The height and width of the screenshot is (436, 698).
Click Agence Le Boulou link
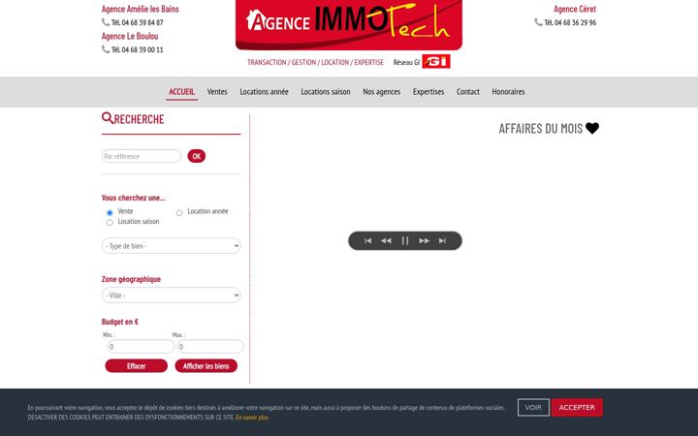[x=130, y=36]
